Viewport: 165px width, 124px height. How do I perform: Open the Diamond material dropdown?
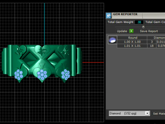click(x=147, y=113)
